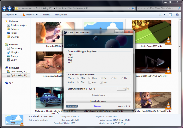The width and height of the screenshot is (183, 128).
Task: Open Advanced settings in Icaros
Action: click(x=72, y=106)
